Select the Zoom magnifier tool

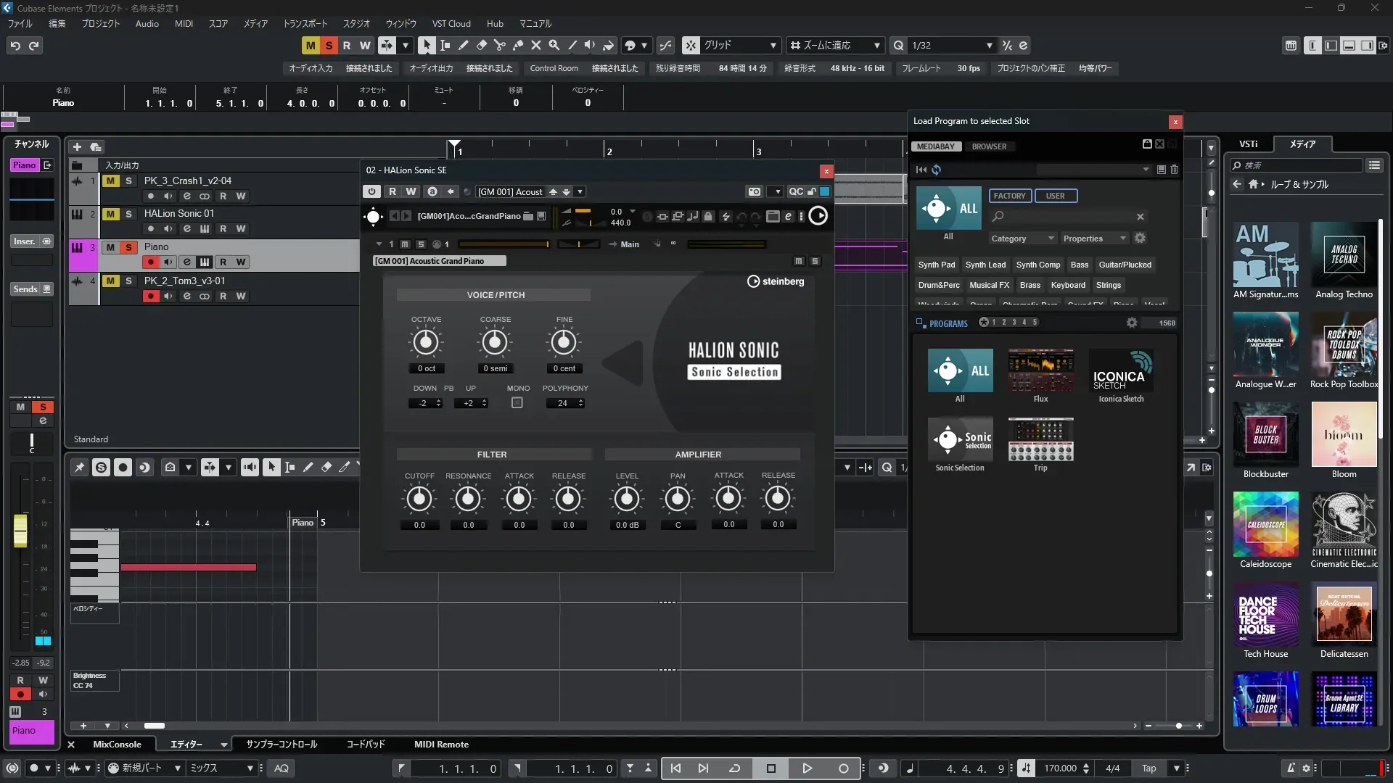(x=554, y=45)
